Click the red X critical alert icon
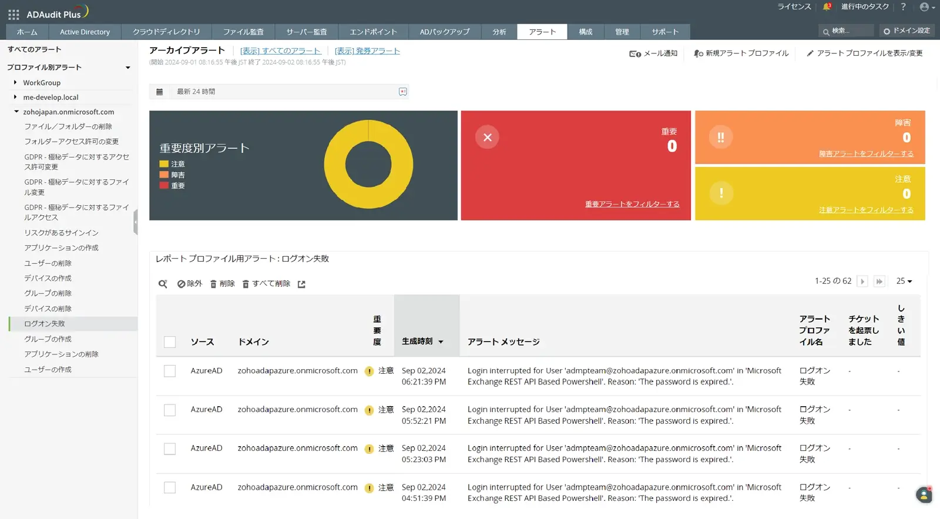The width and height of the screenshot is (940, 519). [487, 137]
